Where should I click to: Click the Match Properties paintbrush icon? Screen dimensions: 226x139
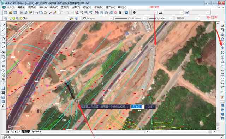point(55,13)
